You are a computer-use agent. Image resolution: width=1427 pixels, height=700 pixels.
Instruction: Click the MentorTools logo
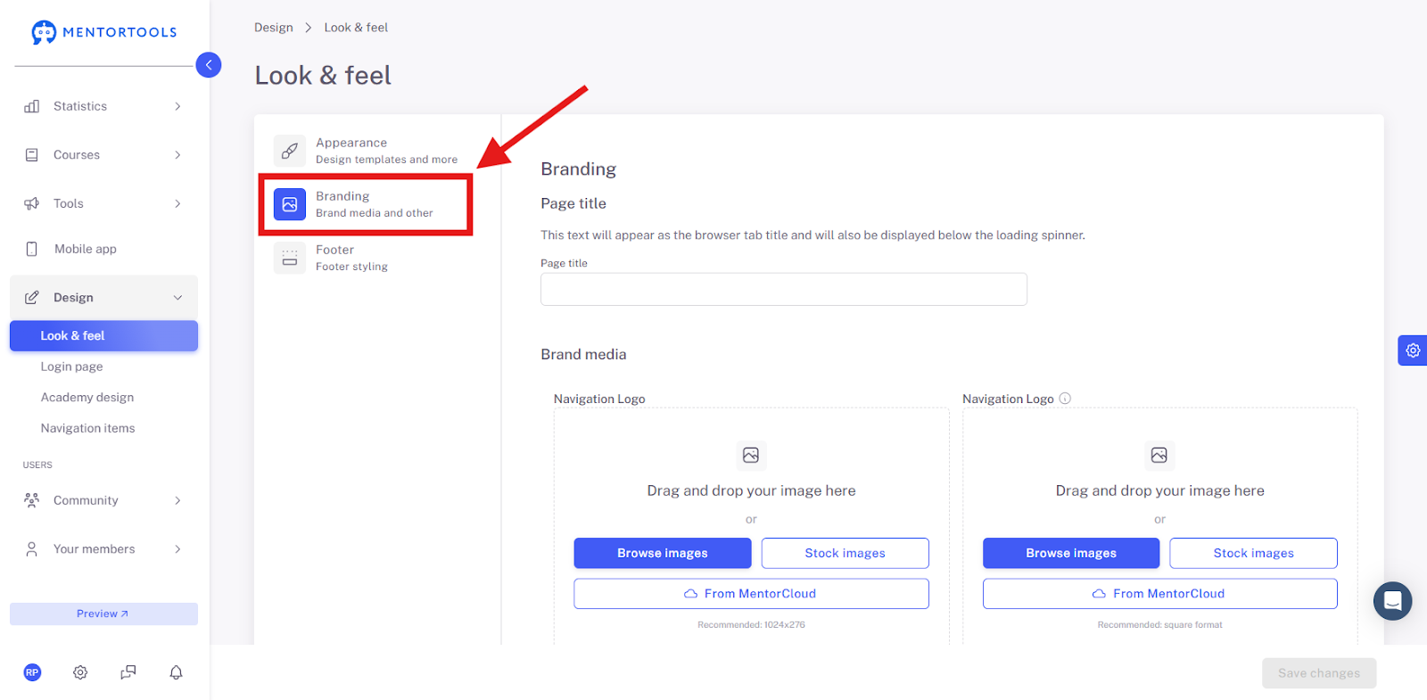point(104,32)
